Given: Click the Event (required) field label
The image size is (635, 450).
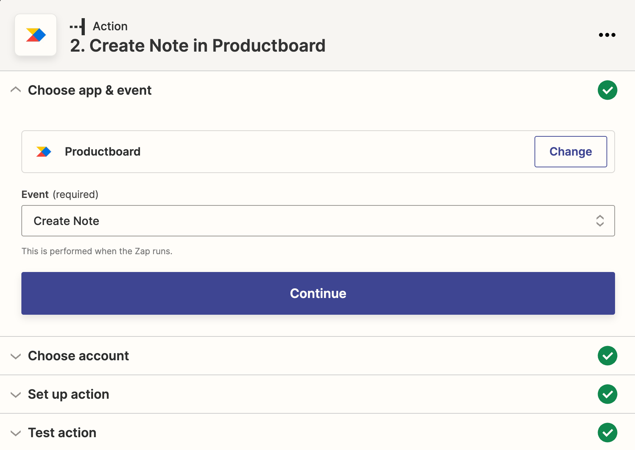Looking at the screenshot, I should pos(60,194).
